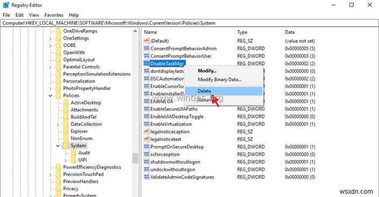Select the PowerEfficiencyDiagnostics key

coord(92,167)
